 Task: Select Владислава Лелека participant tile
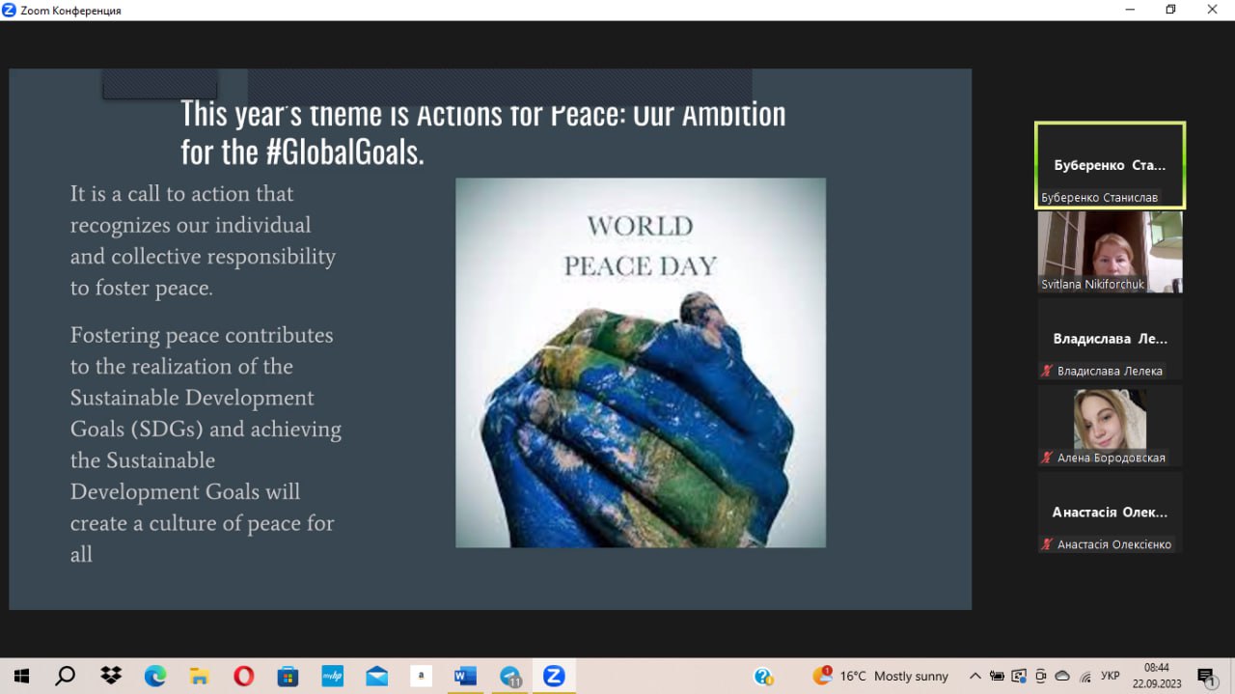1110,339
